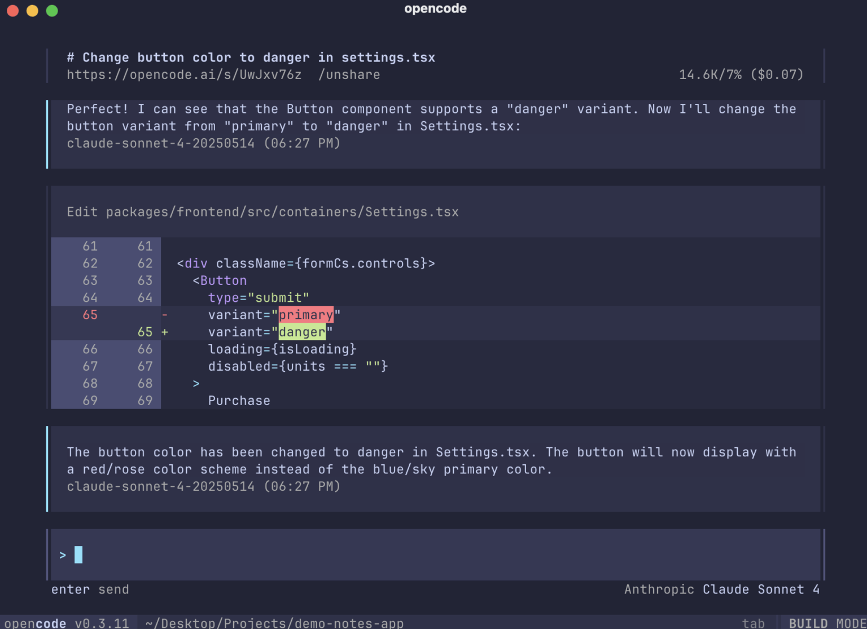Open the shared session URL opencode.ai/s/UwJxv76z
The width and height of the screenshot is (867, 629).
(184, 74)
